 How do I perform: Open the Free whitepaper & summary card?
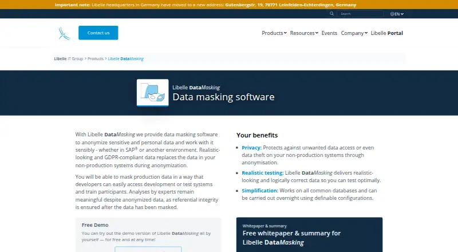309,234
